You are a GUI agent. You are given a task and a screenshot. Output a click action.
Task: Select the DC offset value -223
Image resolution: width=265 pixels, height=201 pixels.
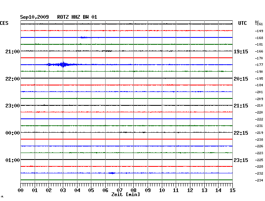(259, 153)
